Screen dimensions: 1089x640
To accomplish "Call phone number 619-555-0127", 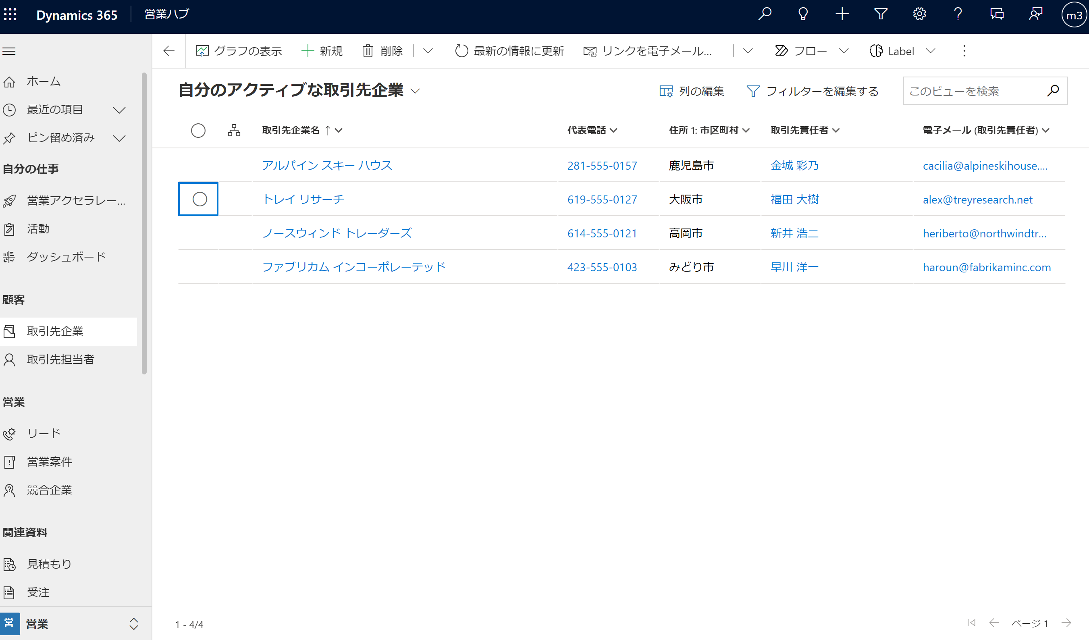I will click(602, 199).
